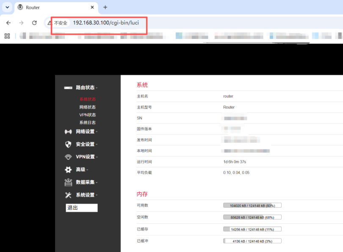343x252 pixels.
Task: Expand the 安全设置 menu
Action: (x=87, y=144)
